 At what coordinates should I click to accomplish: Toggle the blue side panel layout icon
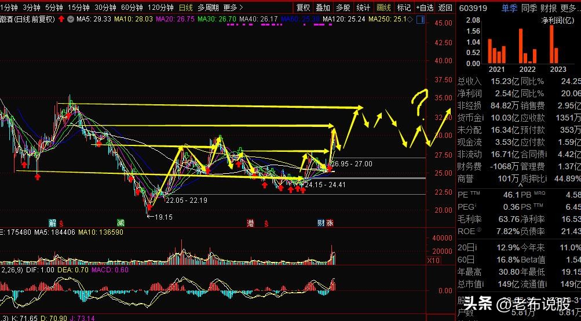[421, 19]
